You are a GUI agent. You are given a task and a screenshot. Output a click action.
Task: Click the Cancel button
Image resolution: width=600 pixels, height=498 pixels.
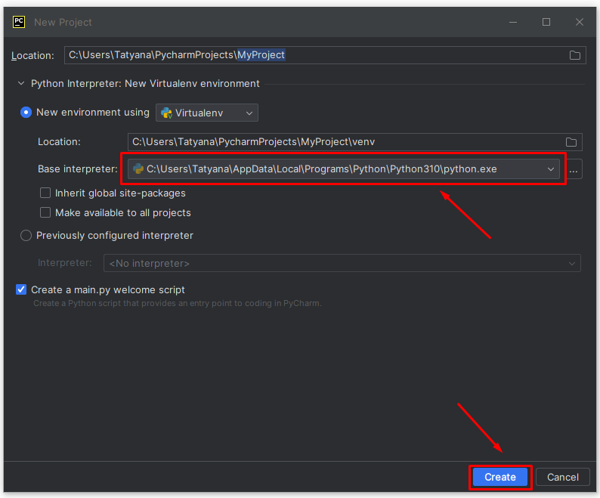pyautogui.click(x=562, y=477)
